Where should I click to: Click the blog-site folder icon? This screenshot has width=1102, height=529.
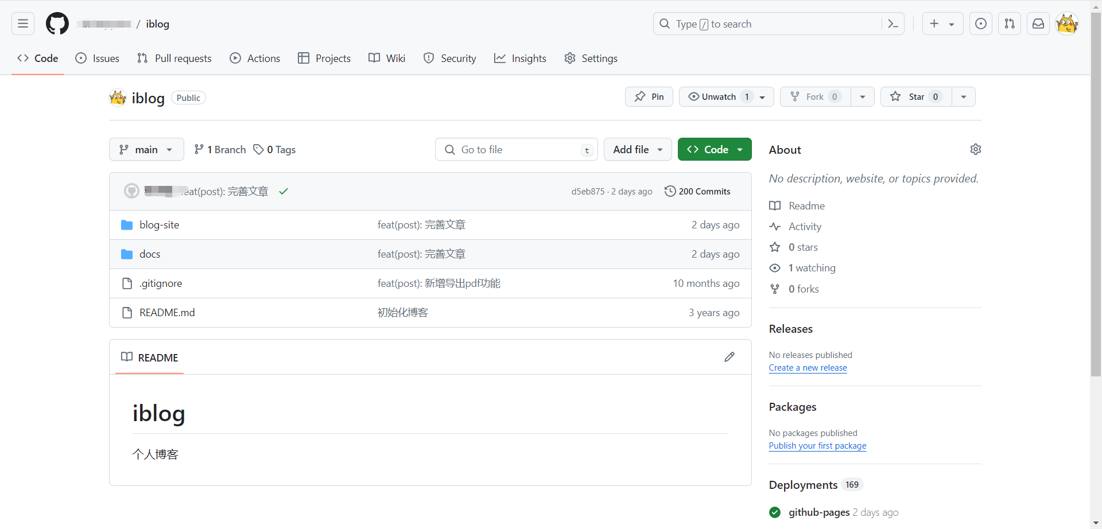127,225
